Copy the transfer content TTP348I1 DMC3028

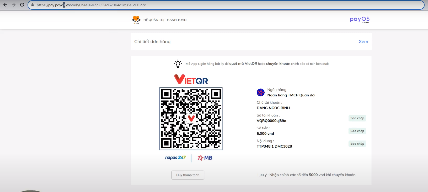[x=357, y=144]
